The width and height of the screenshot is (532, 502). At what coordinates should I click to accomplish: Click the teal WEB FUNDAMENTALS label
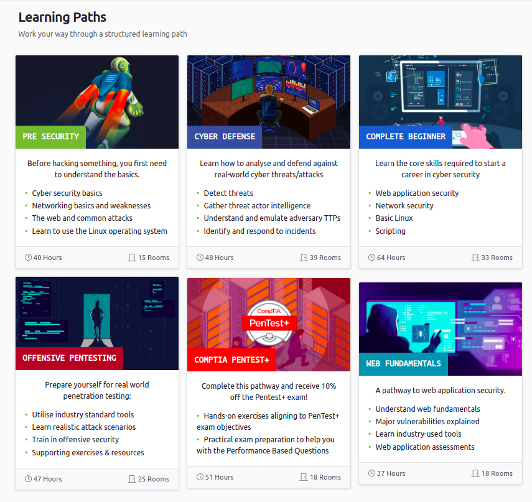coord(403,364)
